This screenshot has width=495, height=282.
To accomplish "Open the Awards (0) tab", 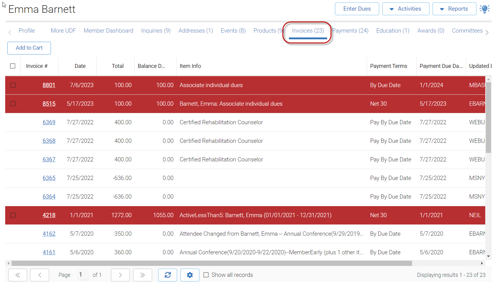I will tap(431, 31).
